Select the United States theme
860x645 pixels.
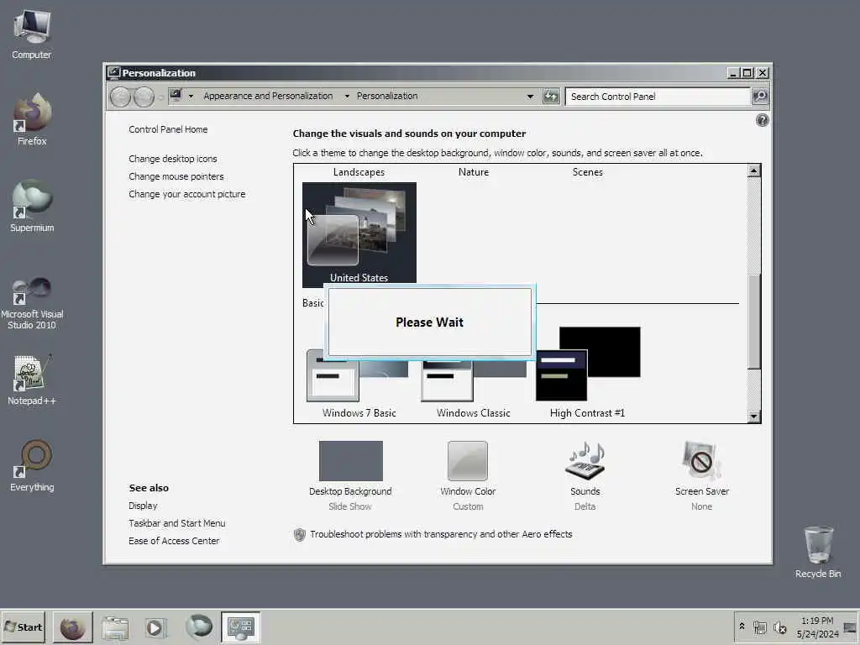[359, 234]
